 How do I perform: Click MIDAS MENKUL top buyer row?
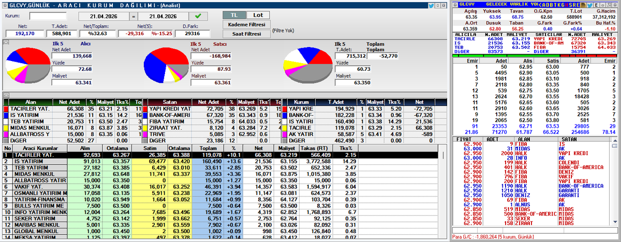coord(72,127)
